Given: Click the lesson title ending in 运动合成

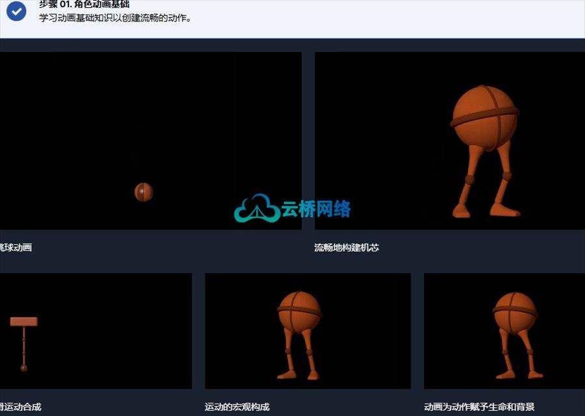Looking at the screenshot, I should [x=20, y=407].
